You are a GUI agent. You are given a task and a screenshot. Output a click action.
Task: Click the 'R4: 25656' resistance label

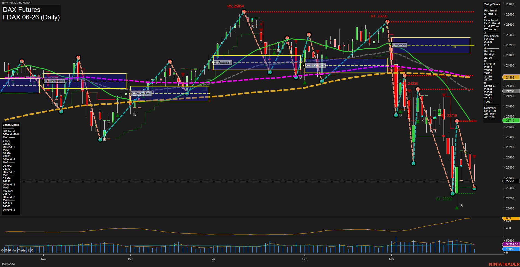[379, 16]
